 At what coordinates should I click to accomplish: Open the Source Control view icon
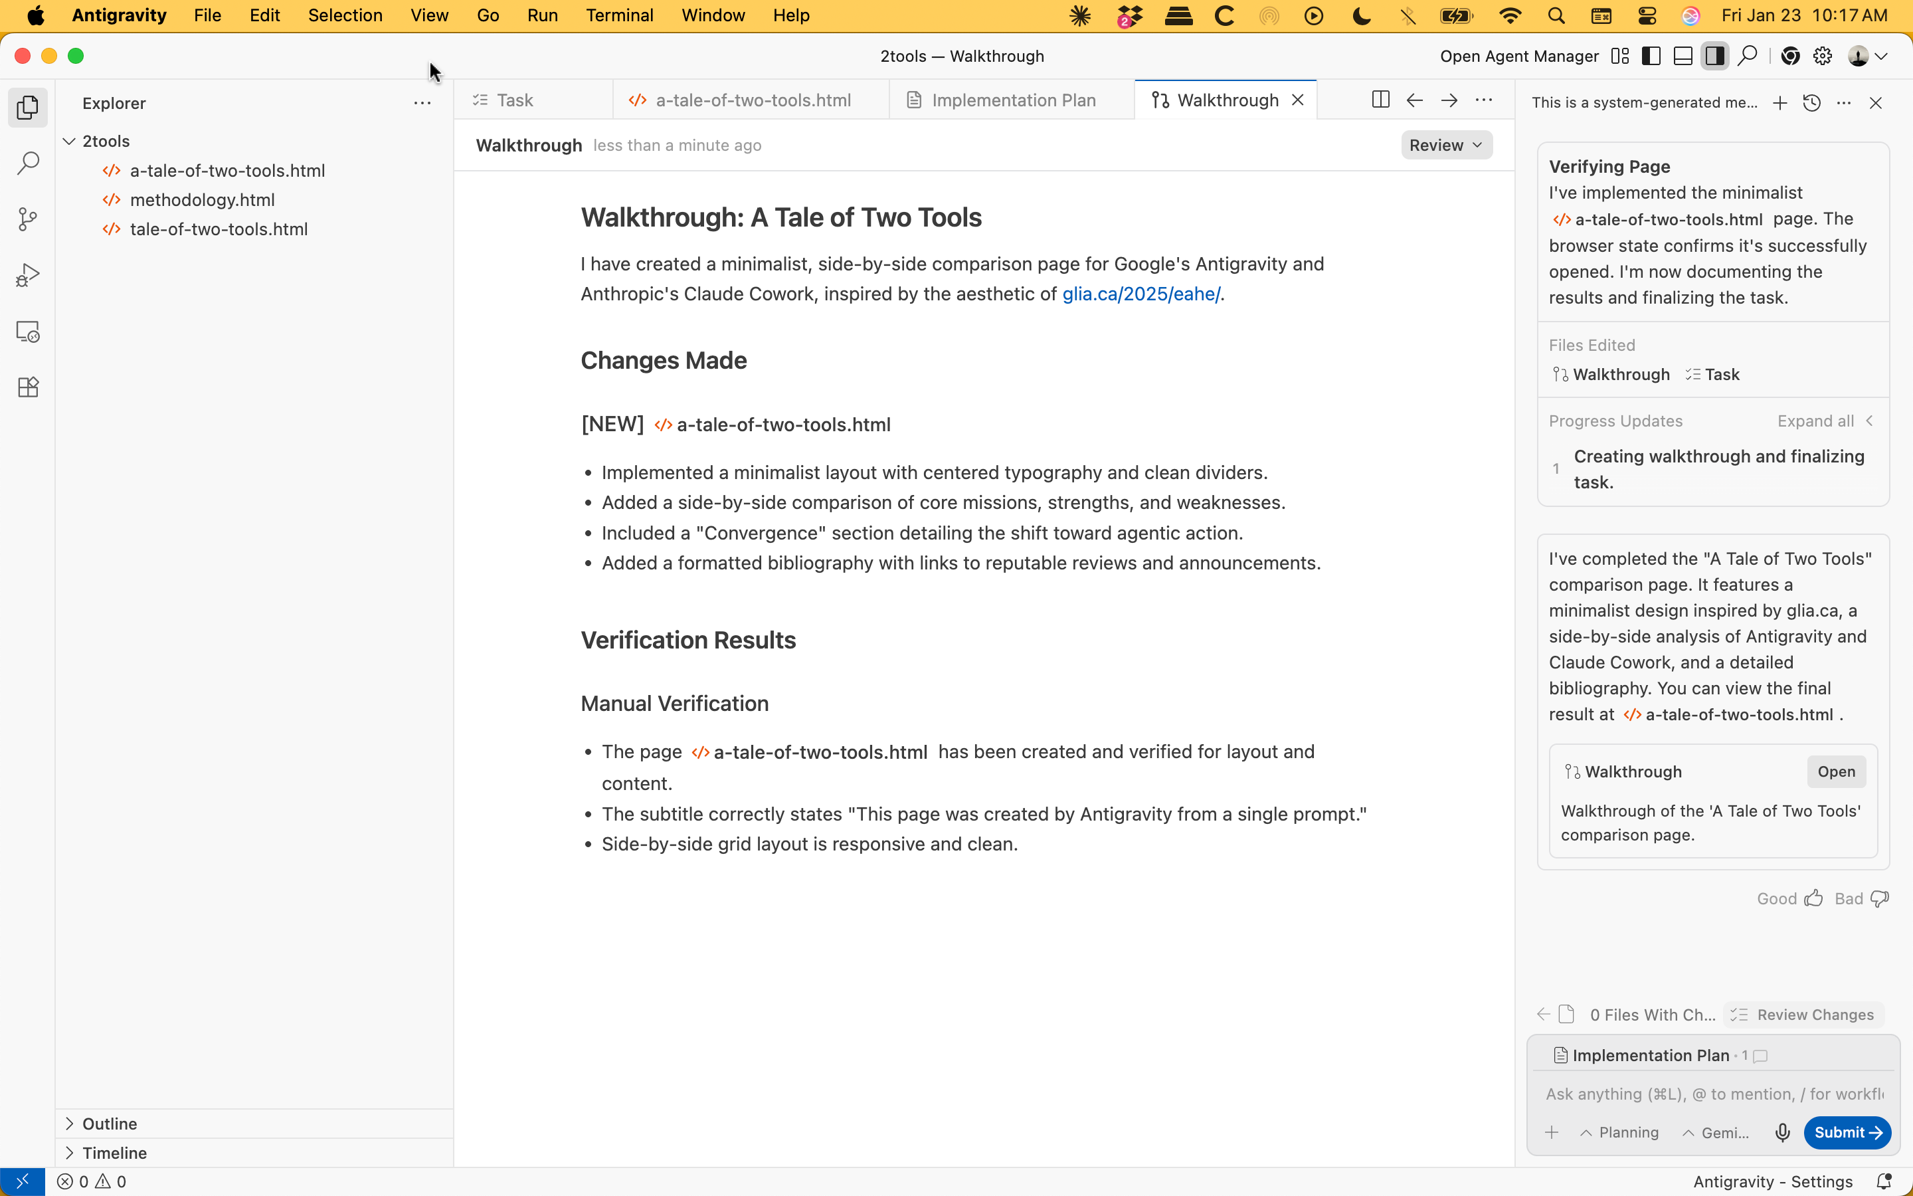(x=28, y=219)
